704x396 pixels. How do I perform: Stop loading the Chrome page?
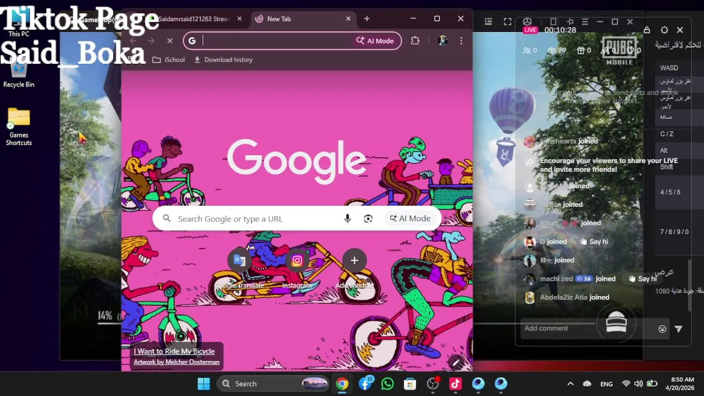[169, 41]
